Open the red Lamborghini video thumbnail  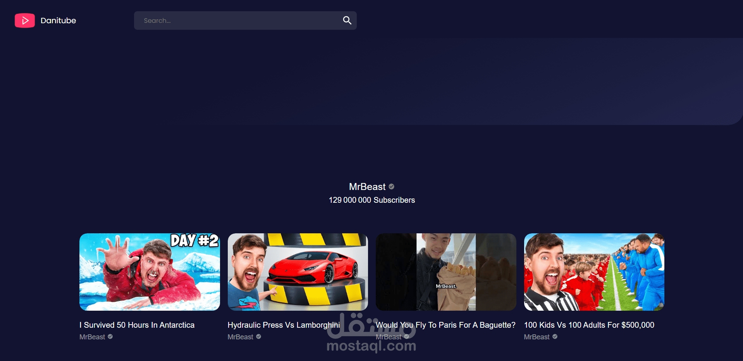pyautogui.click(x=298, y=272)
